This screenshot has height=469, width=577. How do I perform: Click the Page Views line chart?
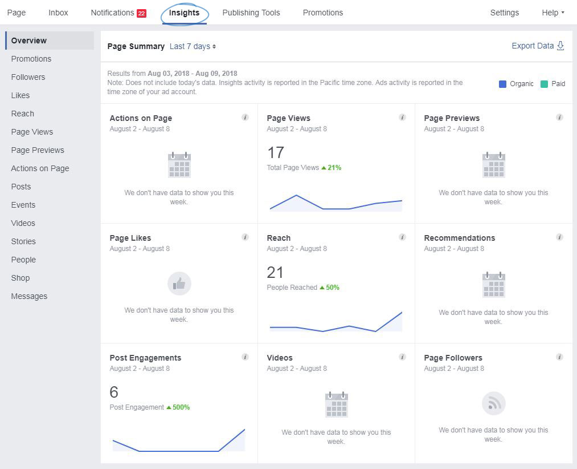[335, 203]
